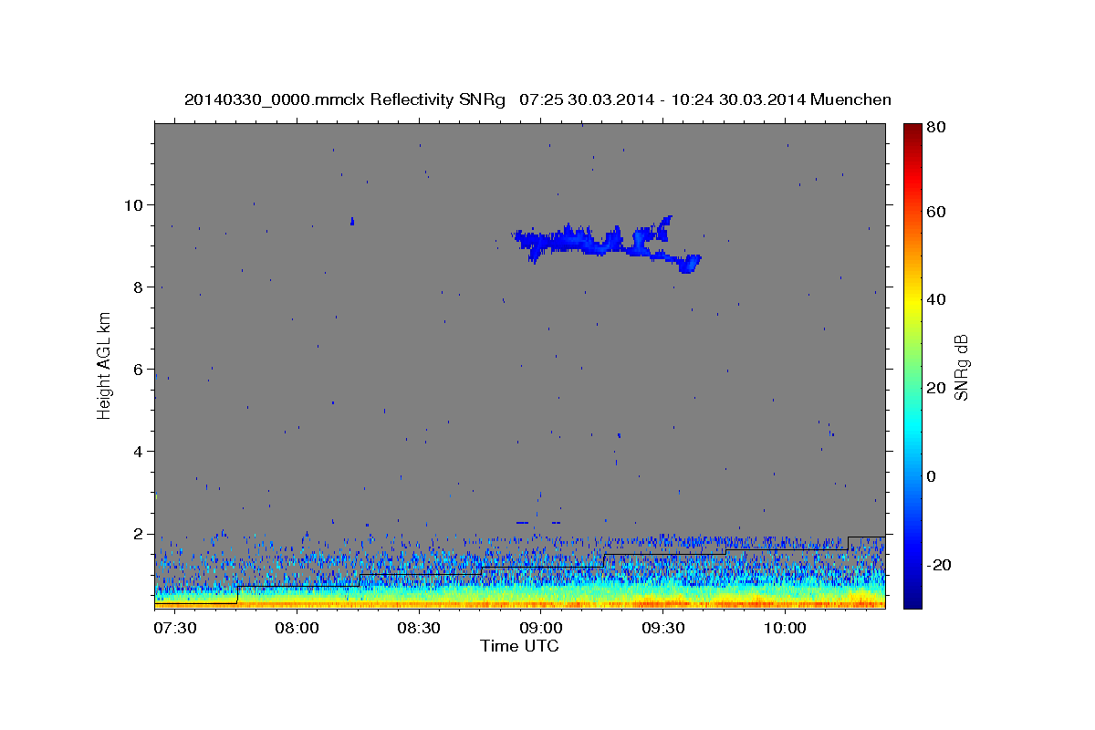This screenshot has height=730, width=1095.
Task: Click the 09:30 time tick label
Action: pos(662,628)
